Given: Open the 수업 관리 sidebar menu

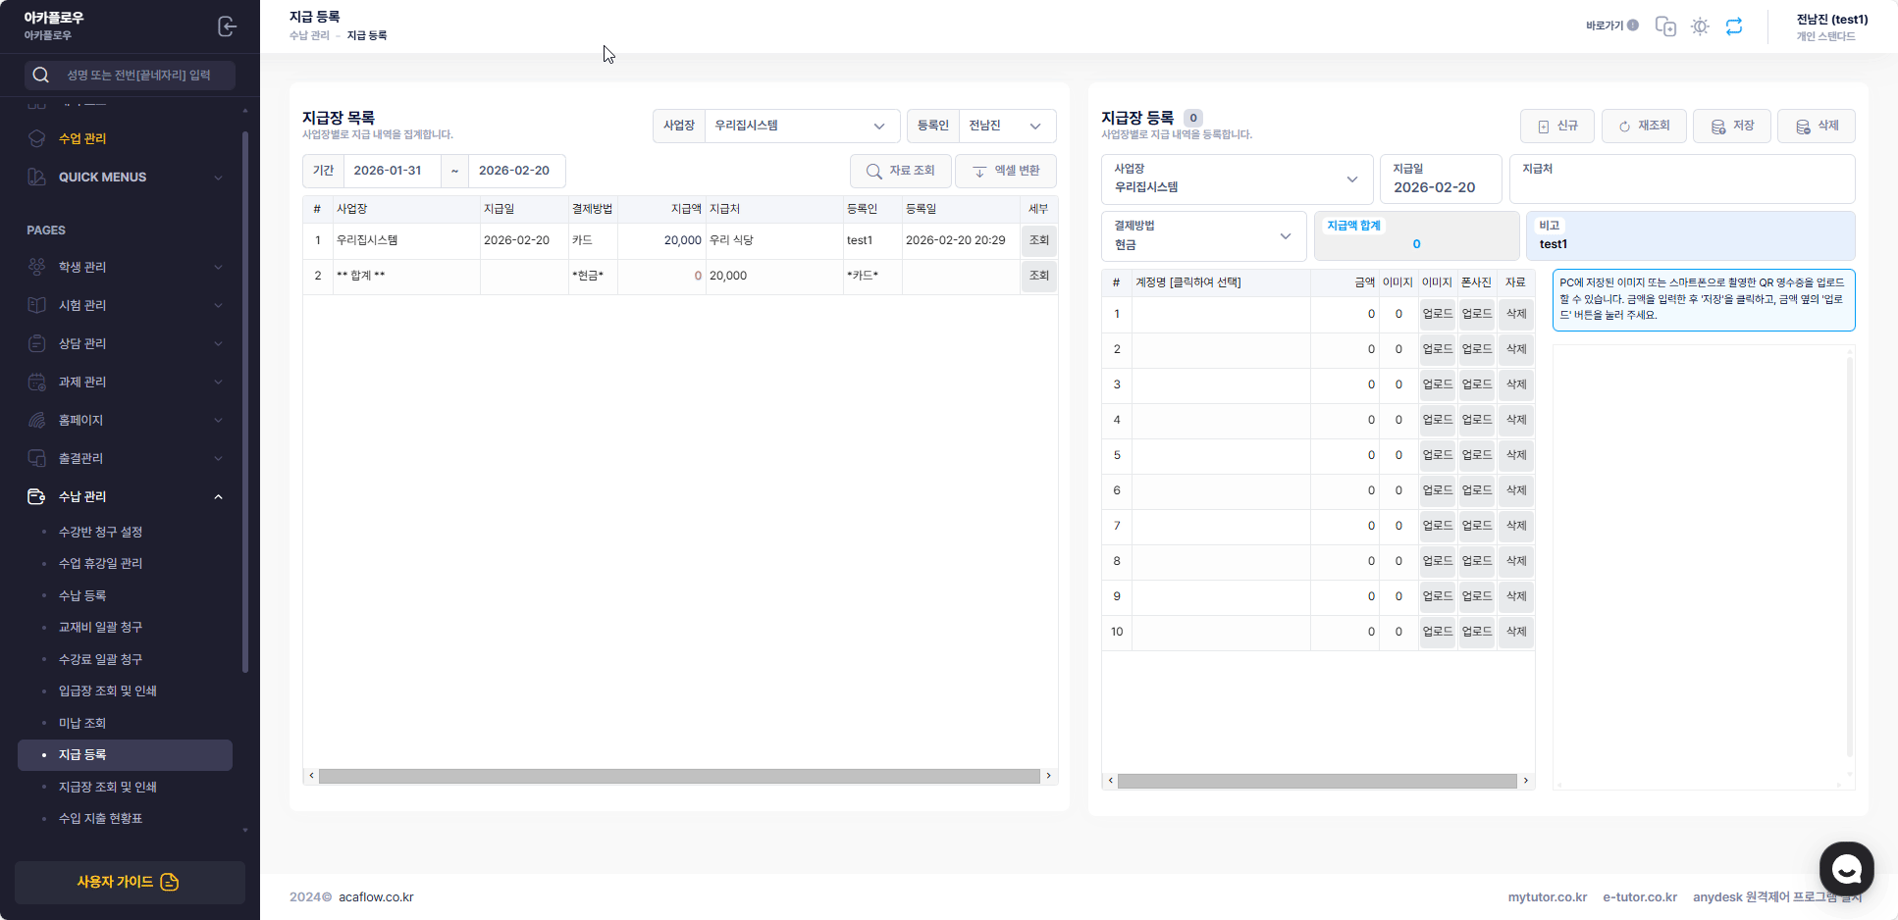Looking at the screenshot, I should (82, 138).
